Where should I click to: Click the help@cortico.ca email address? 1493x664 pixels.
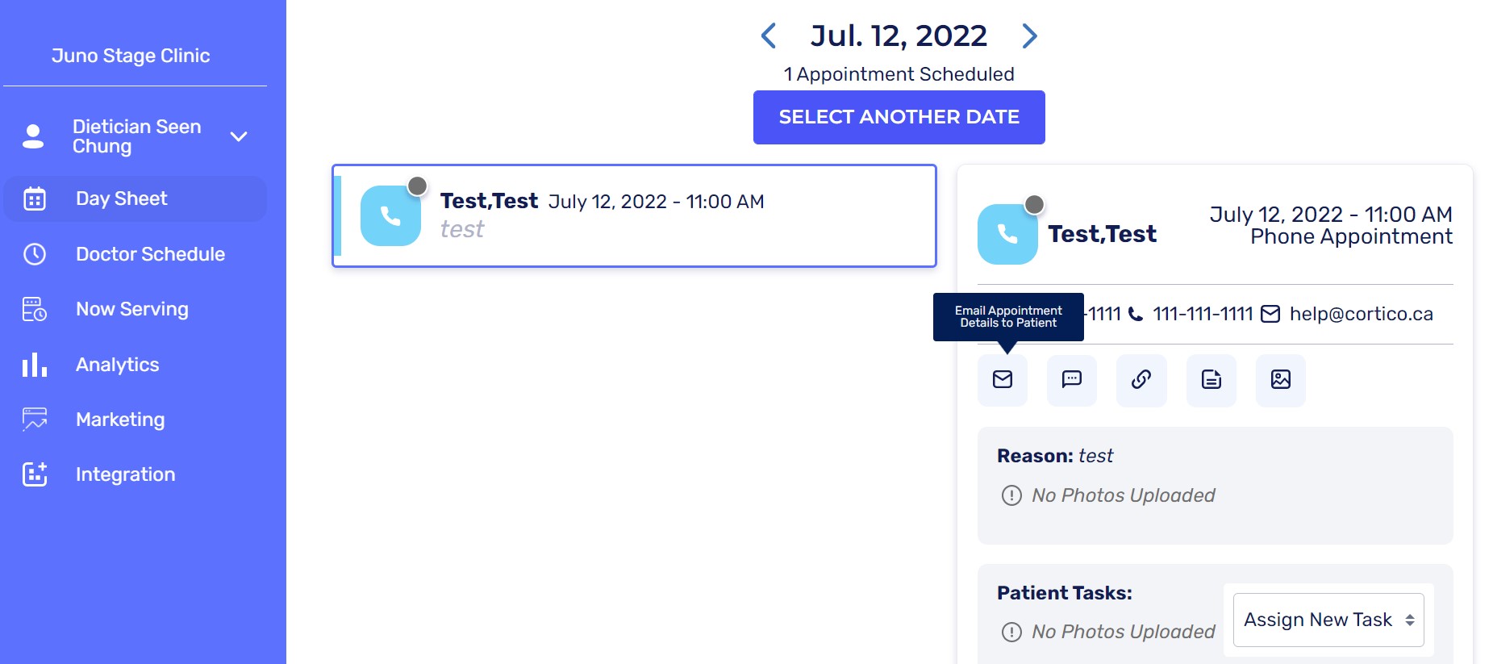(1361, 314)
